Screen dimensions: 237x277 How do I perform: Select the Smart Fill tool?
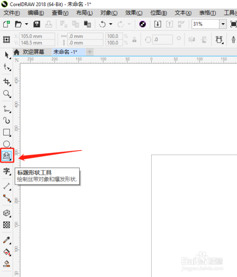pyautogui.click(x=7, y=264)
